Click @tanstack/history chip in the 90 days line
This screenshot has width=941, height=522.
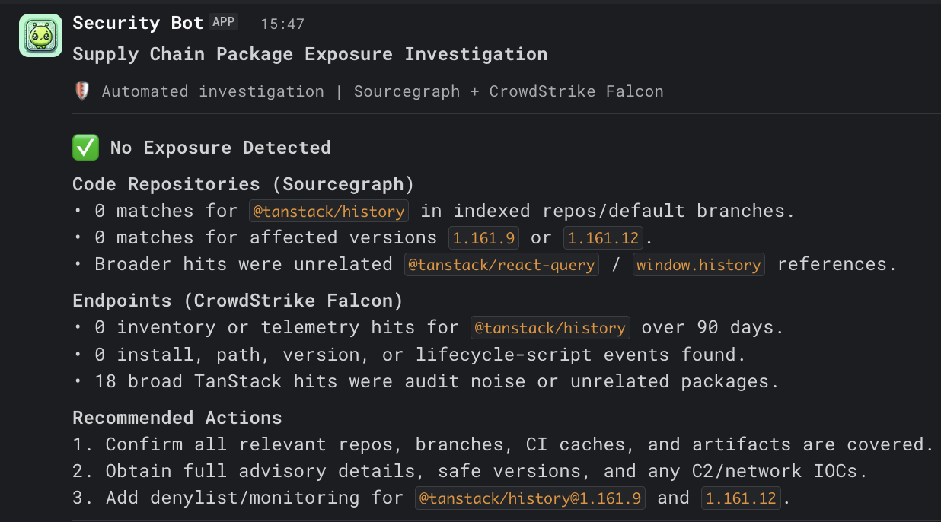pyautogui.click(x=550, y=327)
